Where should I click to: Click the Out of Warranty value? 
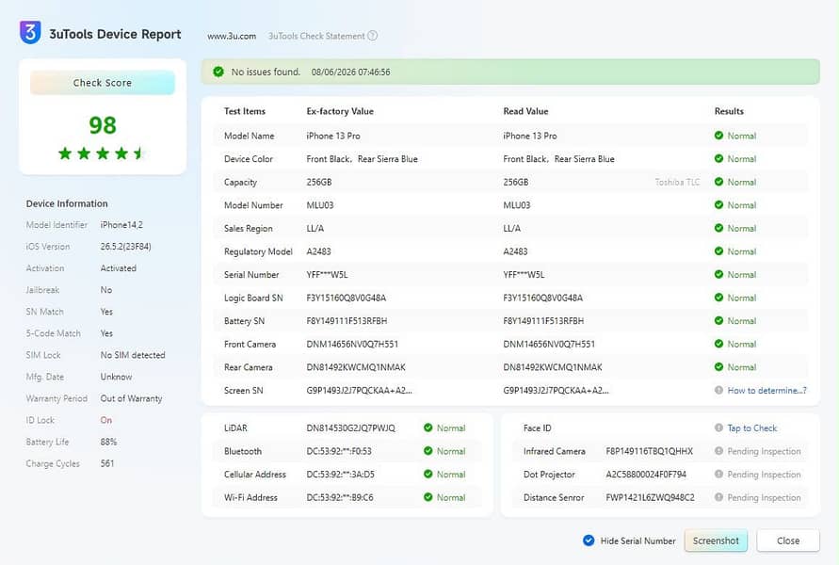[x=131, y=398]
